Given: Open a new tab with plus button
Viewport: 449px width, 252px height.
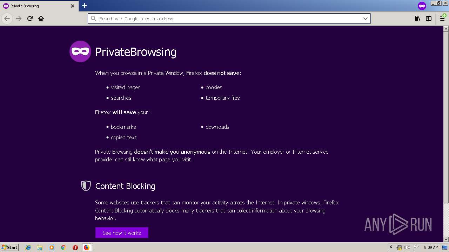Looking at the screenshot, I should click(x=85, y=6).
